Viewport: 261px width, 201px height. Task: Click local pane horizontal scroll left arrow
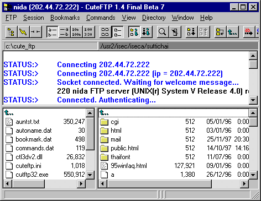coord(8,183)
